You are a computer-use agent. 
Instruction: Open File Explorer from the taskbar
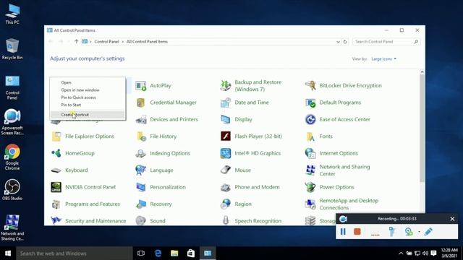click(x=174, y=253)
